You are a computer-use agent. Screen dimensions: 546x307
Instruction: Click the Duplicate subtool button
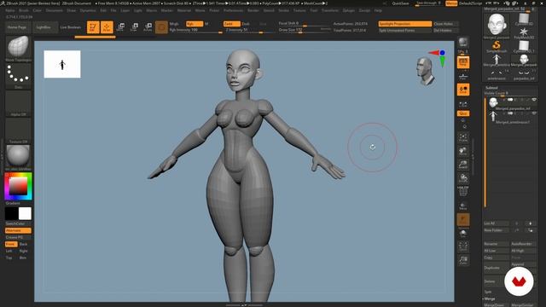point(497,268)
